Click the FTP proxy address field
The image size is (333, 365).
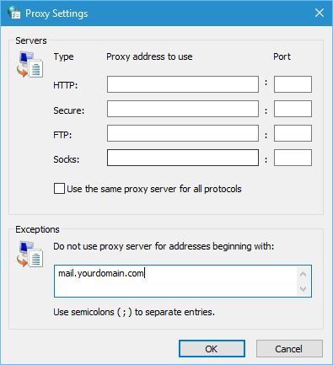183,133
